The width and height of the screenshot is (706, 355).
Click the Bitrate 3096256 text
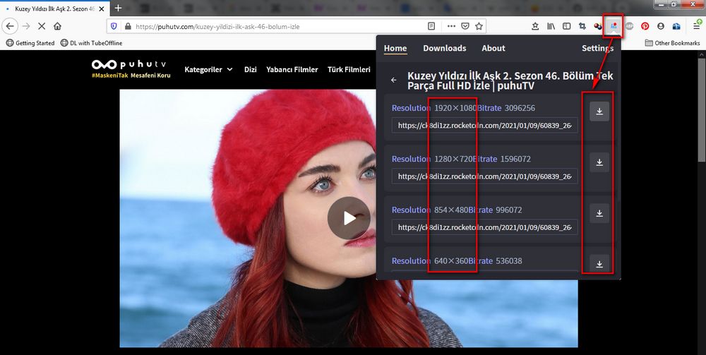pyautogui.click(x=506, y=108)
